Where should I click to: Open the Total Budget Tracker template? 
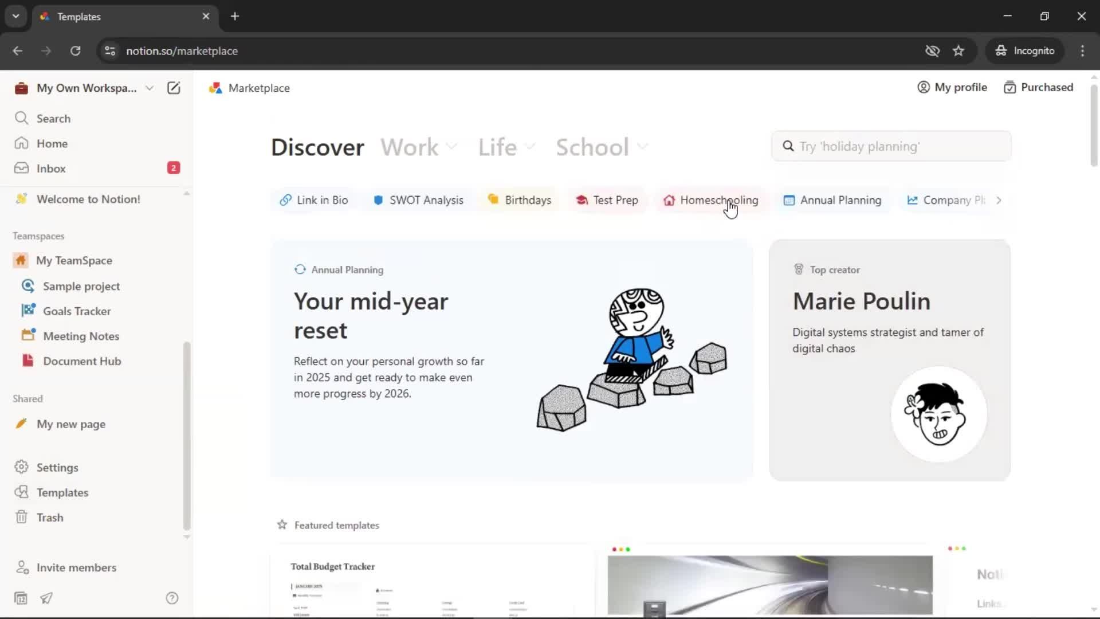433,581
